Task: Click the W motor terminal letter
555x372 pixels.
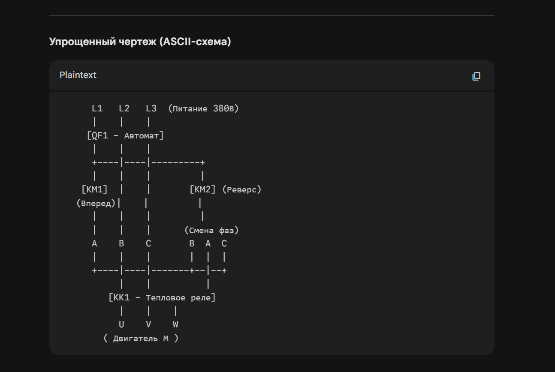Action: (175, 324)
